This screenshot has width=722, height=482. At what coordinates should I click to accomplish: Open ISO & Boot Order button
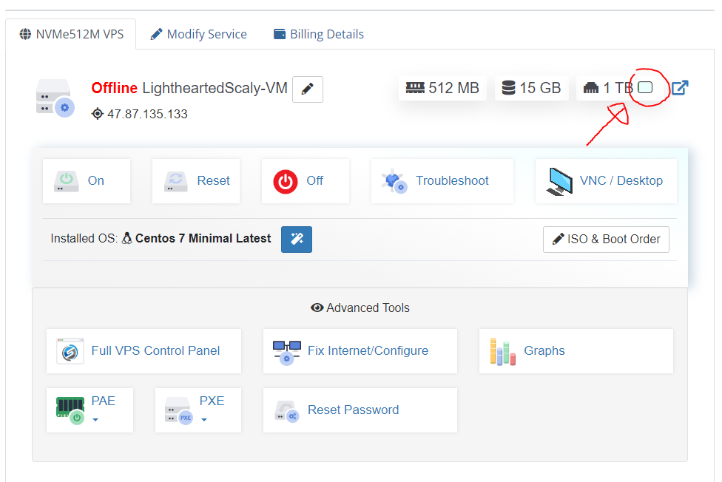(606, 239)
